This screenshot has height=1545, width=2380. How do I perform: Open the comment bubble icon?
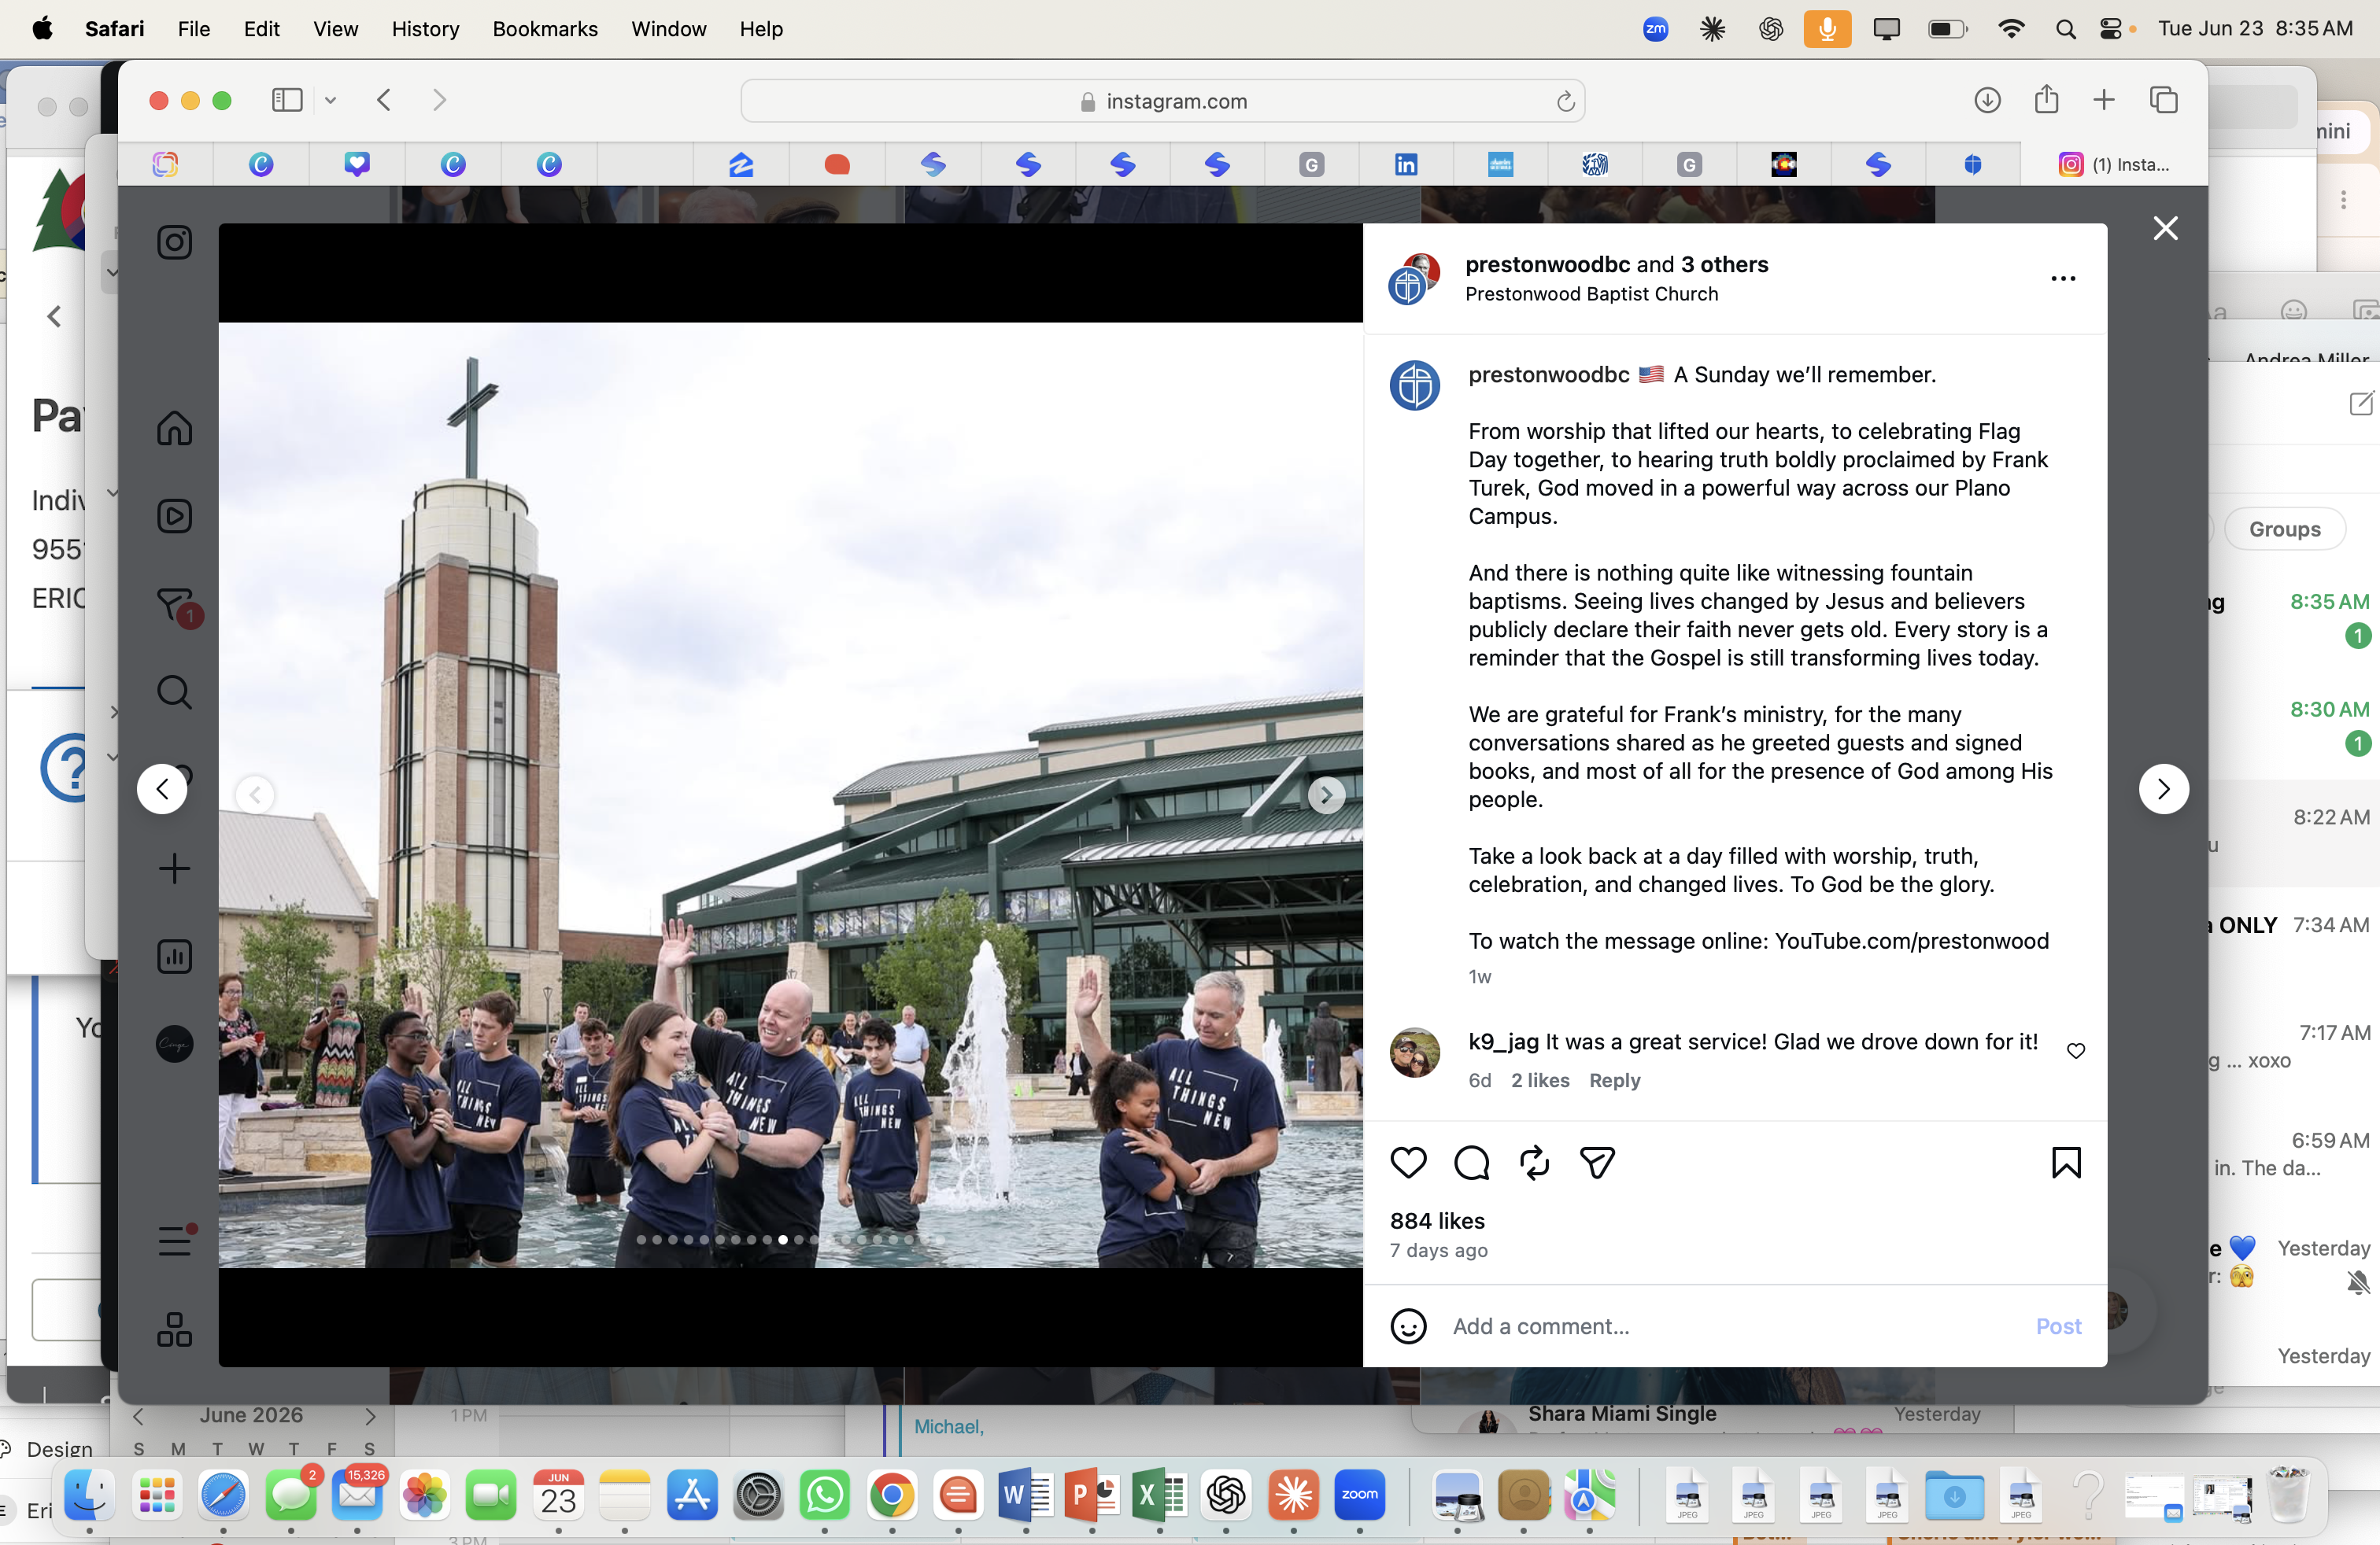(1471, 1162)
